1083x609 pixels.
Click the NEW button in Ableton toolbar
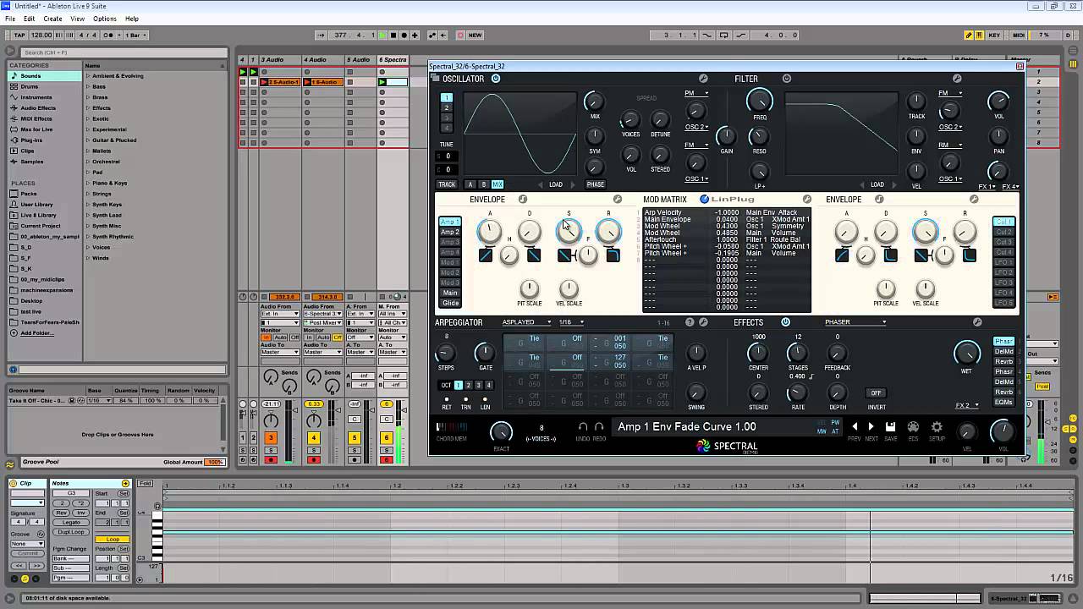pos(475,35)
